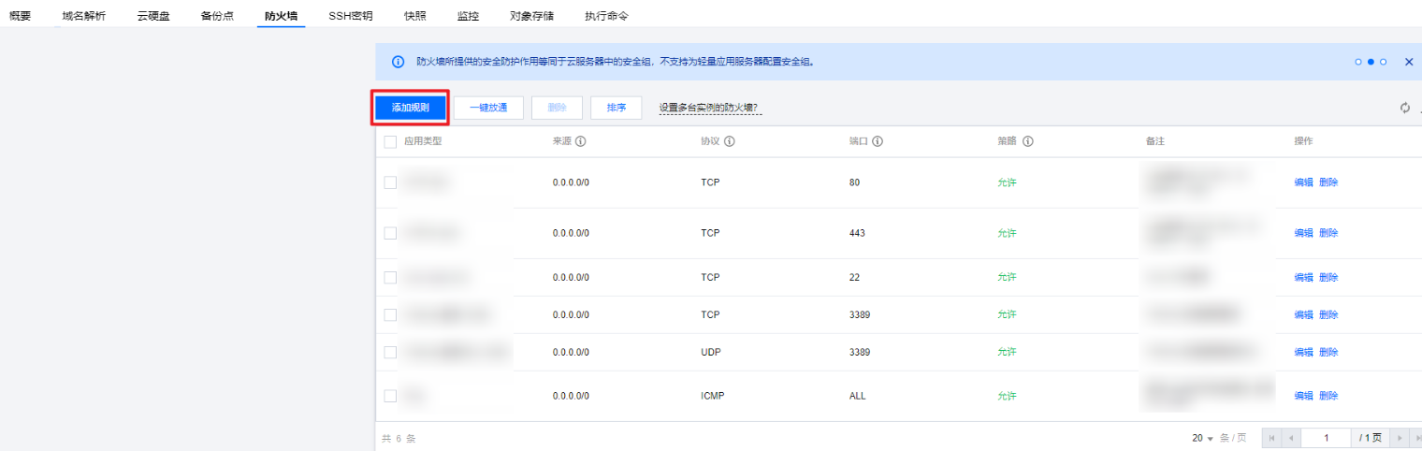This screenshot has height=451, width=1422.
Task: Go to the 快照 tab
Action: (x=415, y=16)
